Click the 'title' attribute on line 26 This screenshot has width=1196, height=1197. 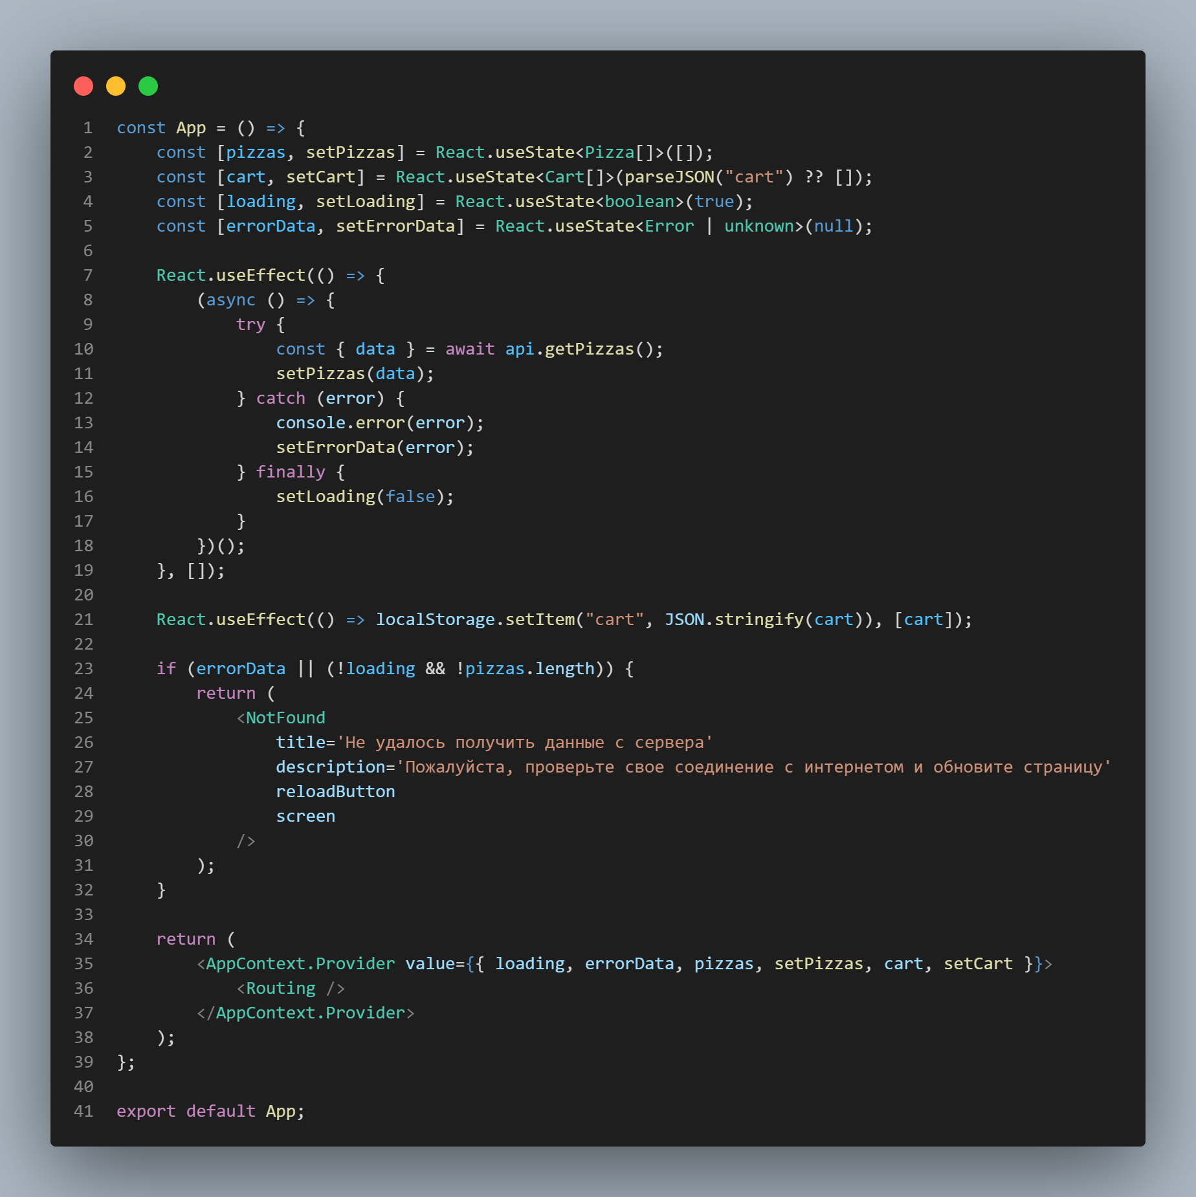coord(300,743)
